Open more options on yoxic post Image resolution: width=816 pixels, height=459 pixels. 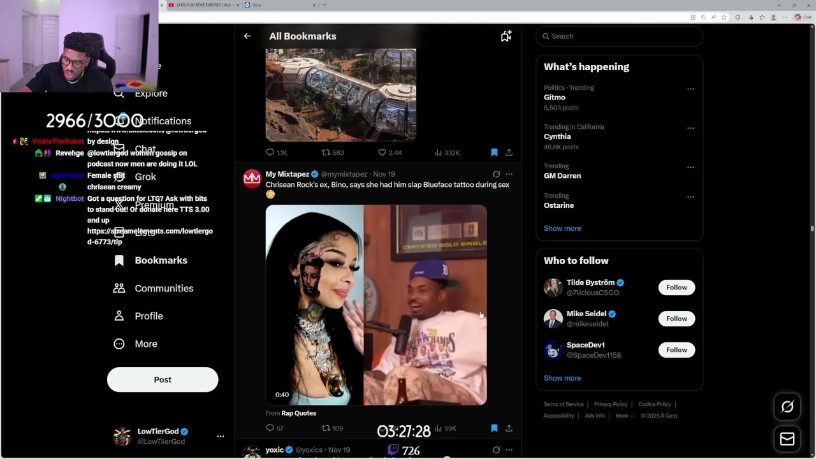[x=509, y=450]
